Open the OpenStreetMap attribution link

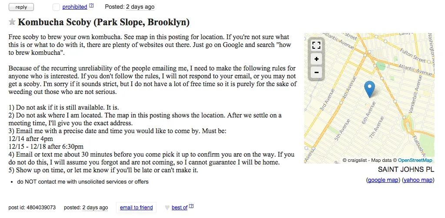[415, 160]
